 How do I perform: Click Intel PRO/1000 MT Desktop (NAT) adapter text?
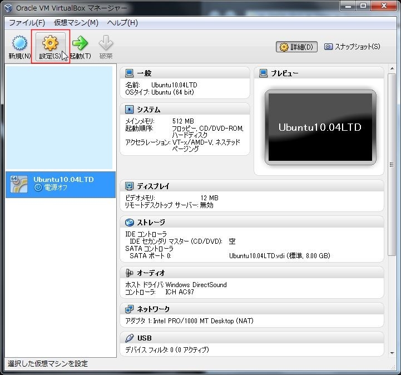[204, 321]
